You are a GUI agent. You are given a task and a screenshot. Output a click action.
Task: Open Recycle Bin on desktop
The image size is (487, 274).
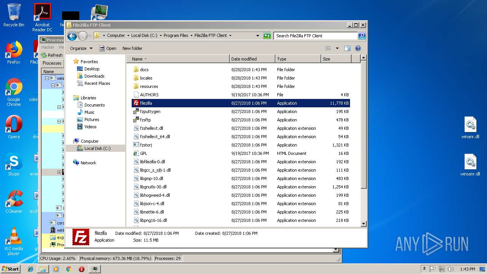(14, 15)
